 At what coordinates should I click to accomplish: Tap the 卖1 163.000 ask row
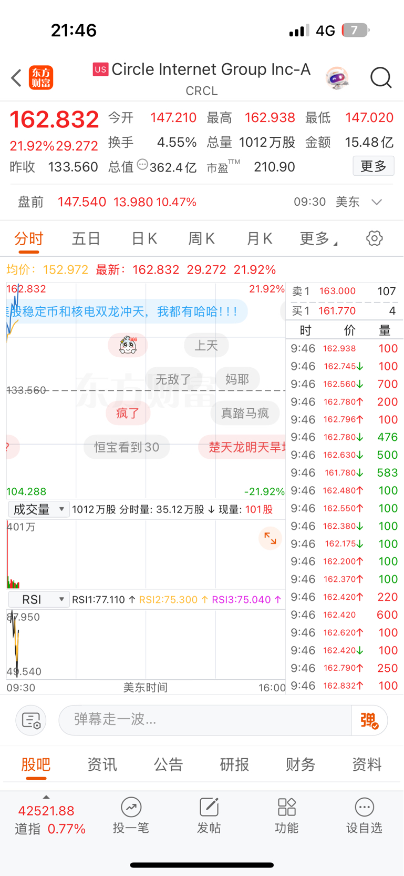tap(344, 291)
